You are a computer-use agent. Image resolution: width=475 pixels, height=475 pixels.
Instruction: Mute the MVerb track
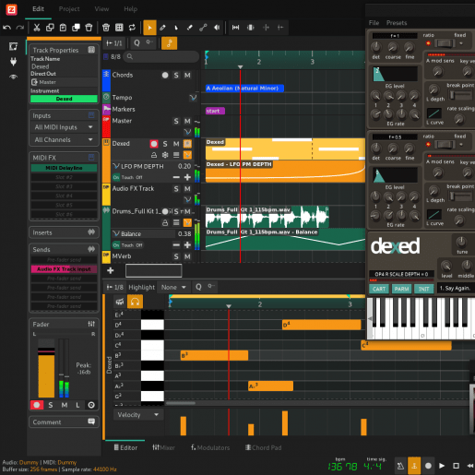click(187, 256)
